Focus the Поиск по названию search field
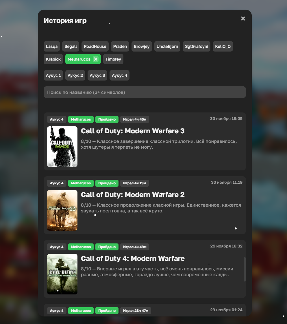 (145, 92)
